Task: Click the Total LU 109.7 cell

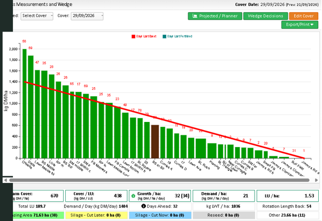Action: click(x=38, y=206)
